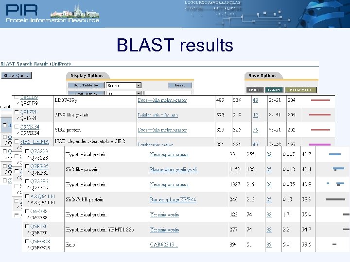Open the Display Options tab
Viewport: 350px width, 262px height.
point(87,76)
